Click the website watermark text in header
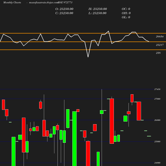Viewport: 166px width, 166px height. click(x=43, y=3)
